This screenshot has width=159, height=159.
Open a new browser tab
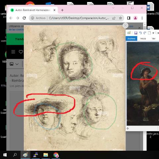pyautogui.click(x=62, y=10)
